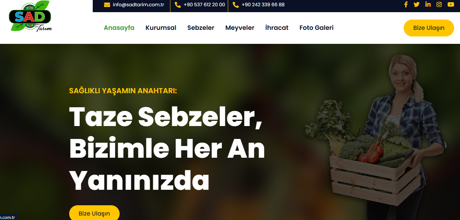
Task: Click the SAD Tarım logo
Action: pyautogui.click(x=31, y=16)
